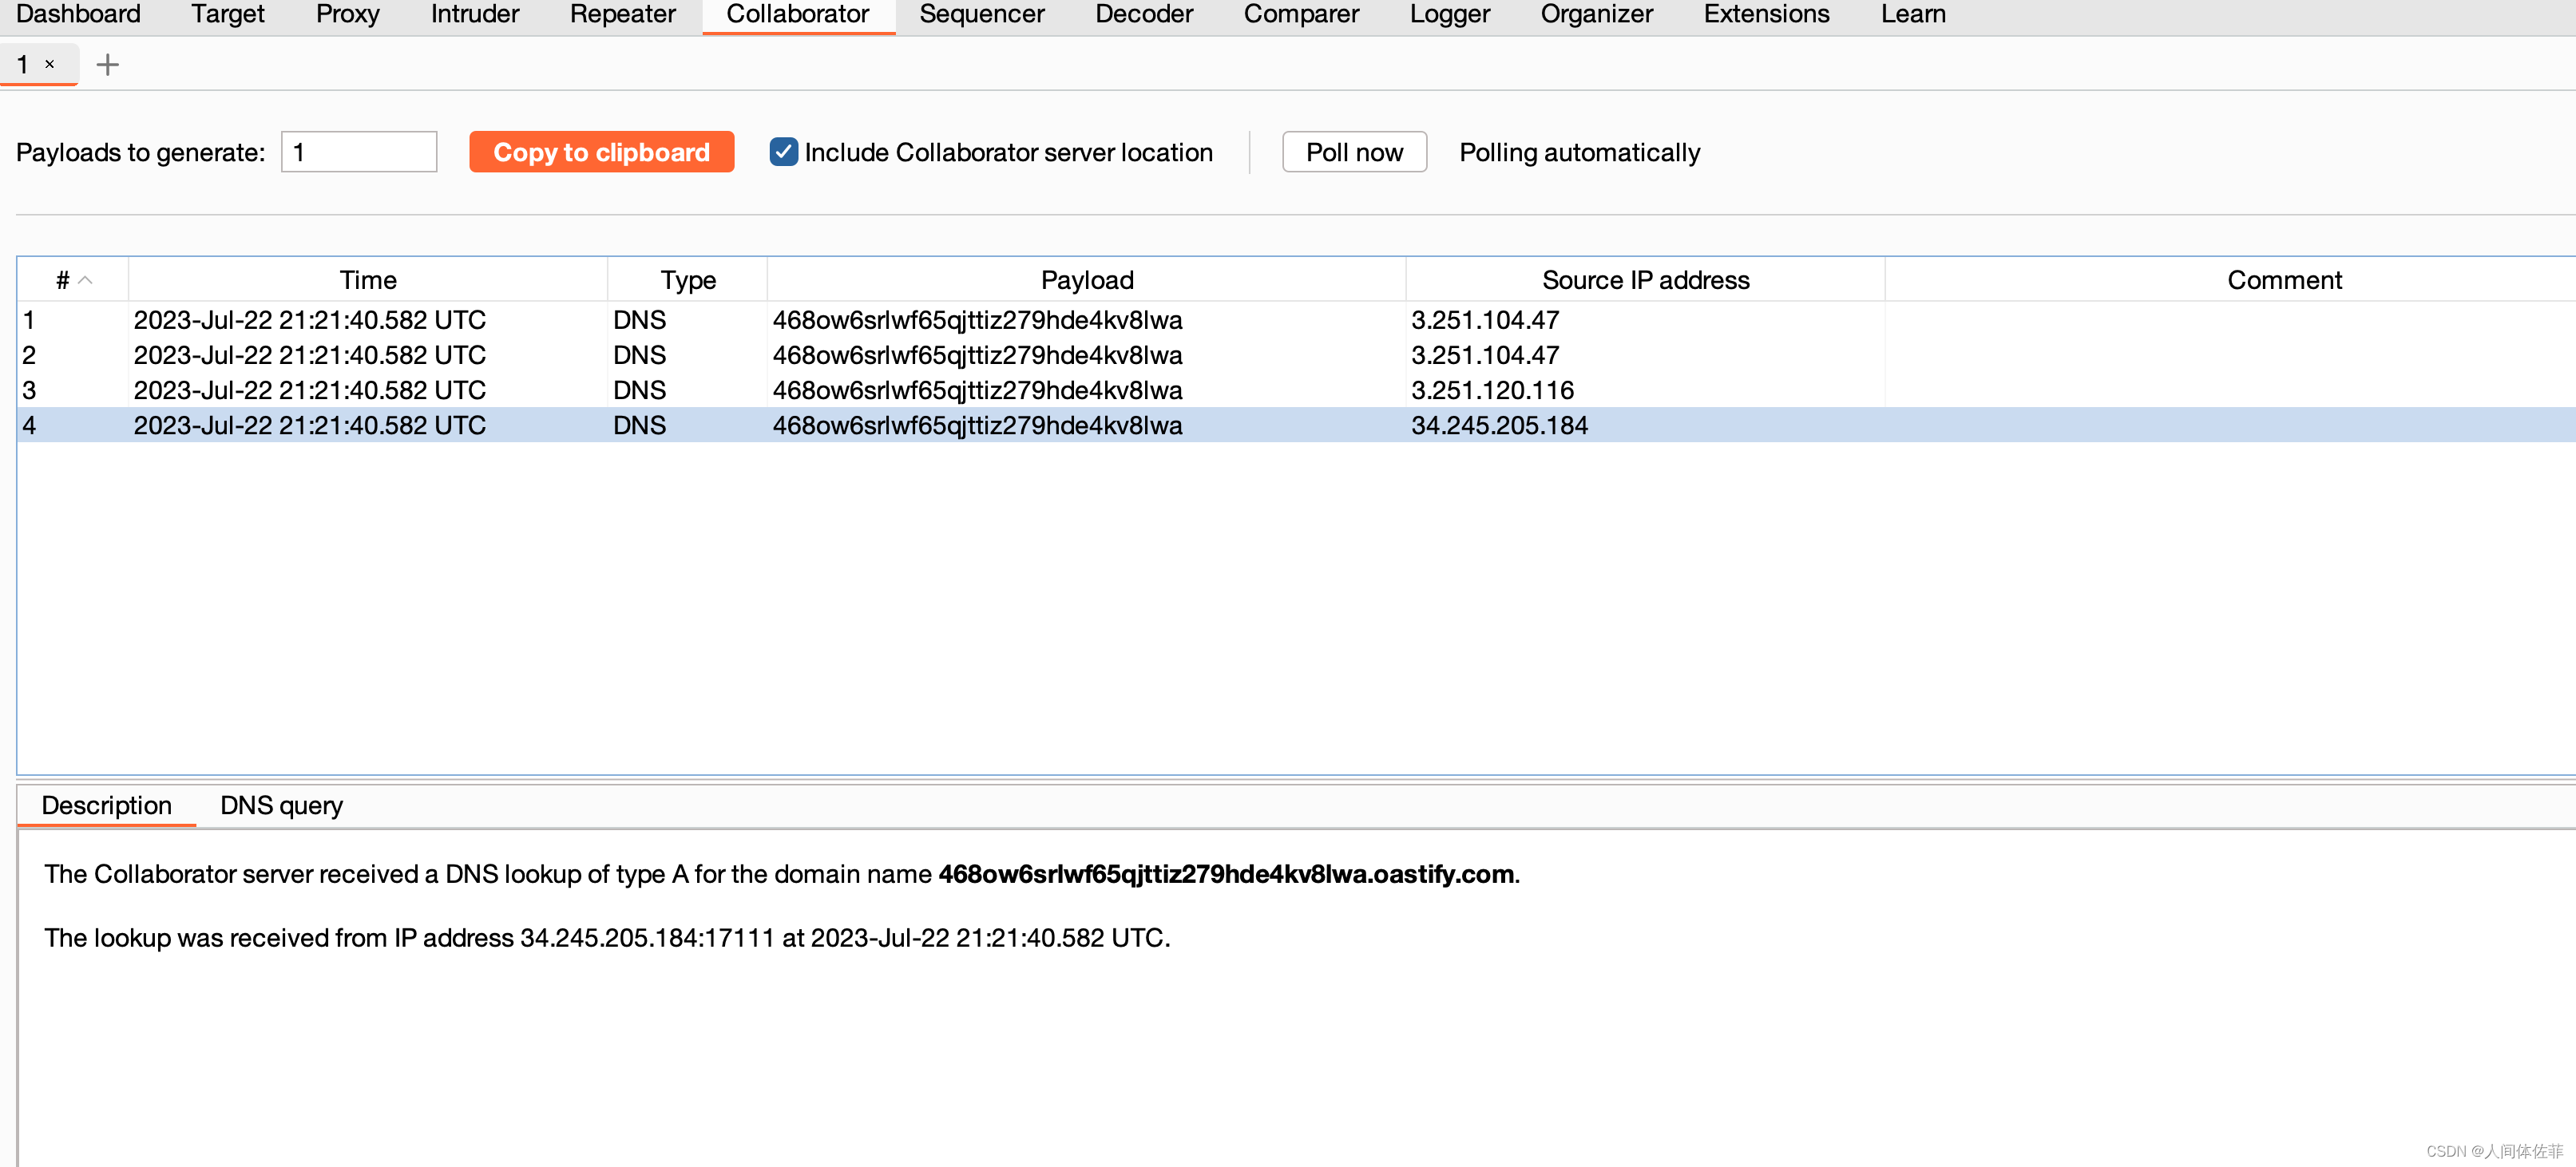Open the Intruder module
The image size is (2576, 1167).
tap(474, 14)
